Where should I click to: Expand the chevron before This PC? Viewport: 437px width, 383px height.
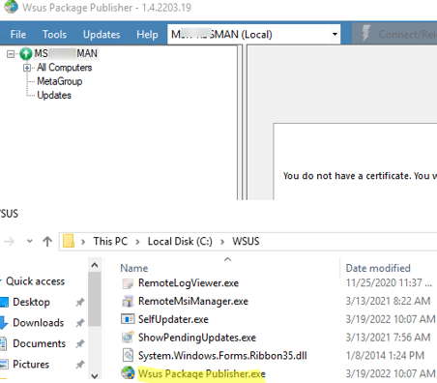[x=83, y=242]
